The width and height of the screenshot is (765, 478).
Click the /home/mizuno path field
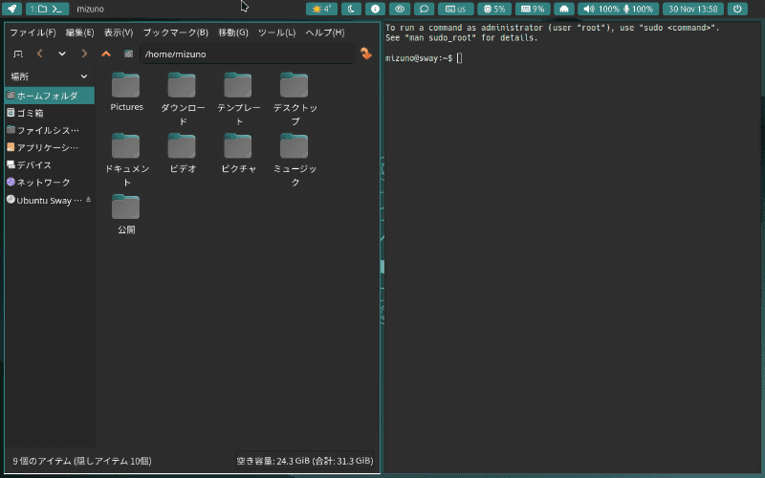pyautogui.click(x=248, y=54)
